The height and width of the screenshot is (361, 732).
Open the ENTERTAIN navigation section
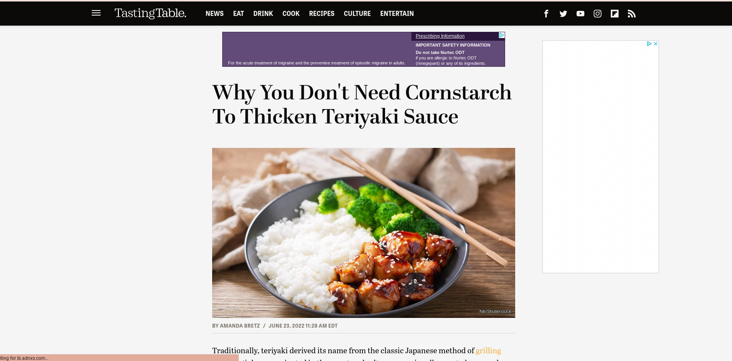pyautogui.click(x=397, y=14)
